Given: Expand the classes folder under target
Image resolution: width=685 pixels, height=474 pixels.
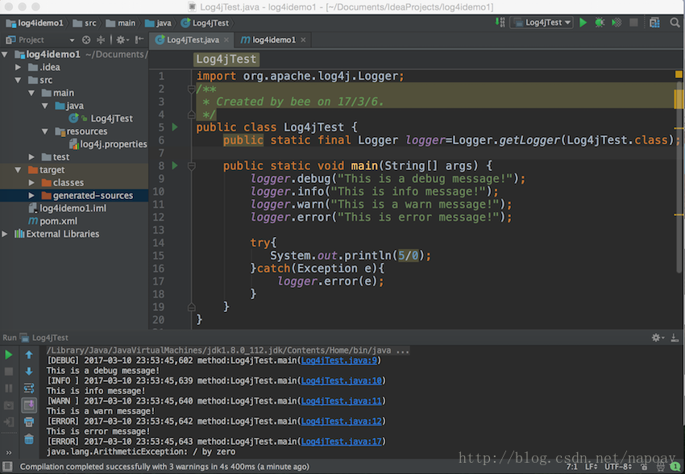Looking at the screenshot, I should coord(31,183).
